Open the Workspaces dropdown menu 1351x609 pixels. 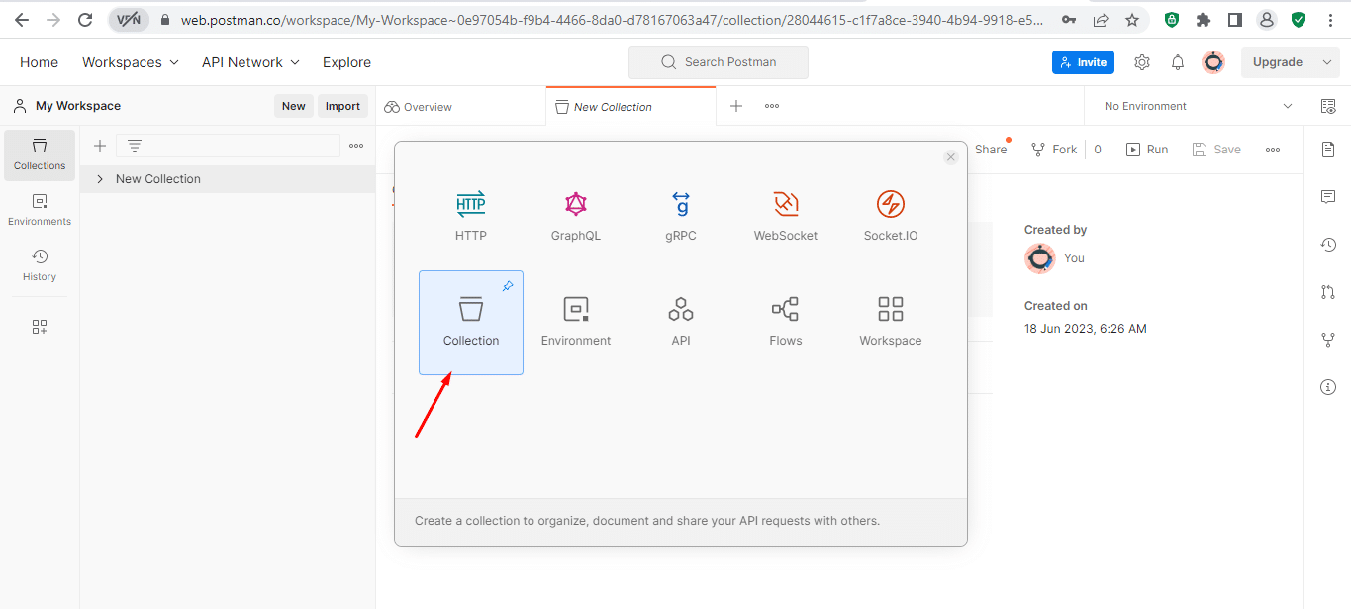point(131,62)
